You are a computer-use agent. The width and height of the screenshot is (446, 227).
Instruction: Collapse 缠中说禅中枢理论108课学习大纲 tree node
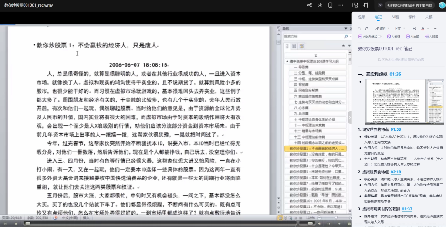tap(287, 61)
